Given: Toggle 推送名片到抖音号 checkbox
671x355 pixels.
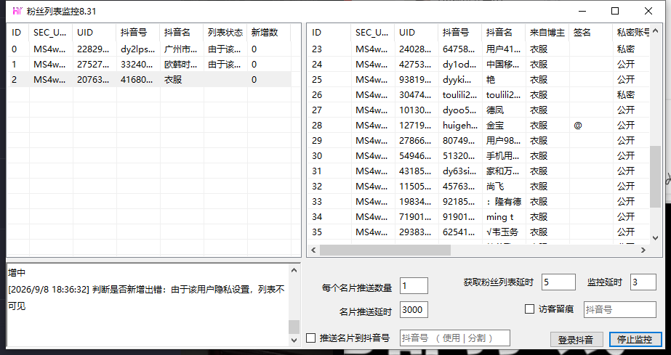Looking at the screenshot, I should [x=311, y=338].
